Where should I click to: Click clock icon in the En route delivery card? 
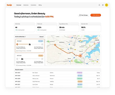(17, 51)
